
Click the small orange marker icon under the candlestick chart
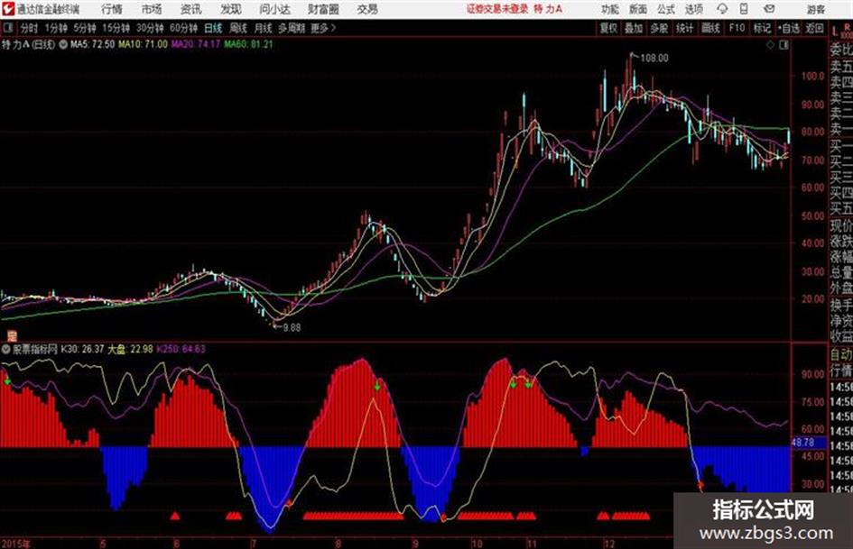pos(12,336)
